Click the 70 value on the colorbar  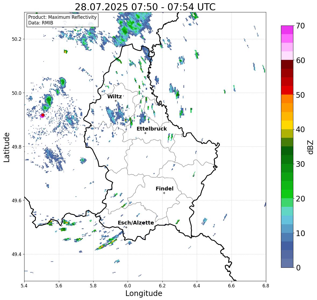coord(300,26)
